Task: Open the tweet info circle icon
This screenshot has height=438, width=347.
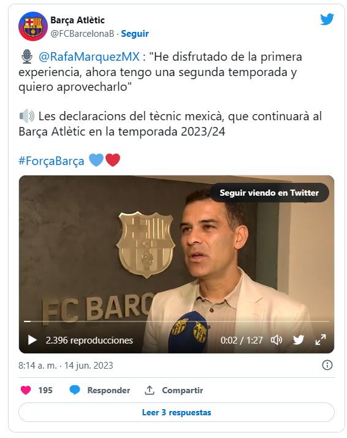Action: 327,365
